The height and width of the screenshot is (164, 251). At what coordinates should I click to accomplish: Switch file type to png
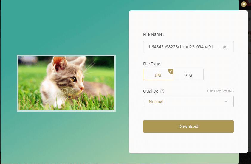[x=188, y=75]
